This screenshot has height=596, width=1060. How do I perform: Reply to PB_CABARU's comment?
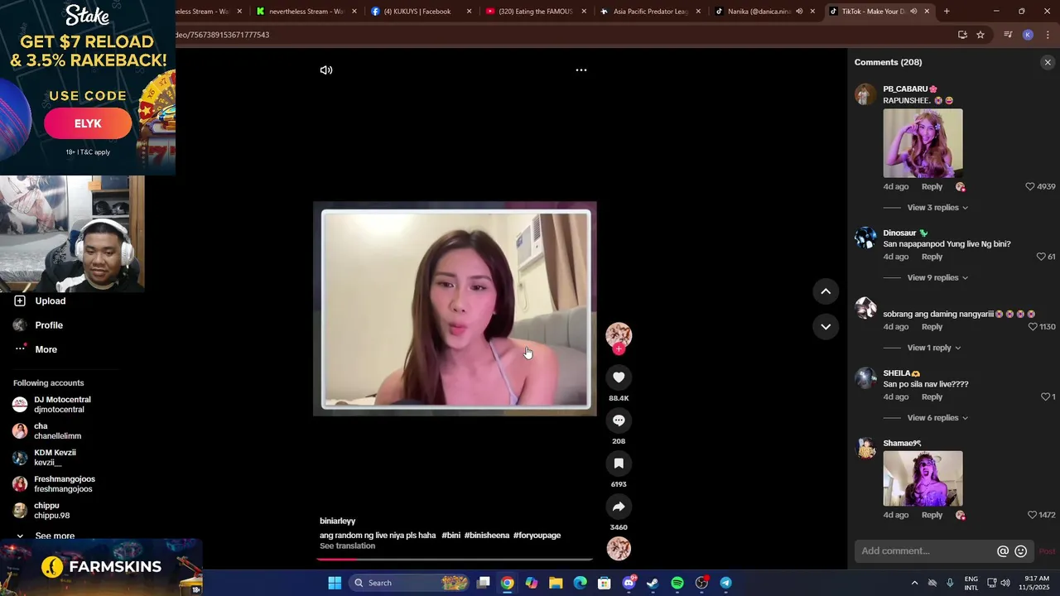(932, 187)
